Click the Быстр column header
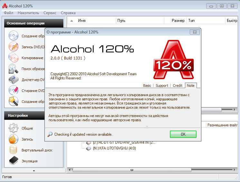Screen dimensions: 240x182 232,21
